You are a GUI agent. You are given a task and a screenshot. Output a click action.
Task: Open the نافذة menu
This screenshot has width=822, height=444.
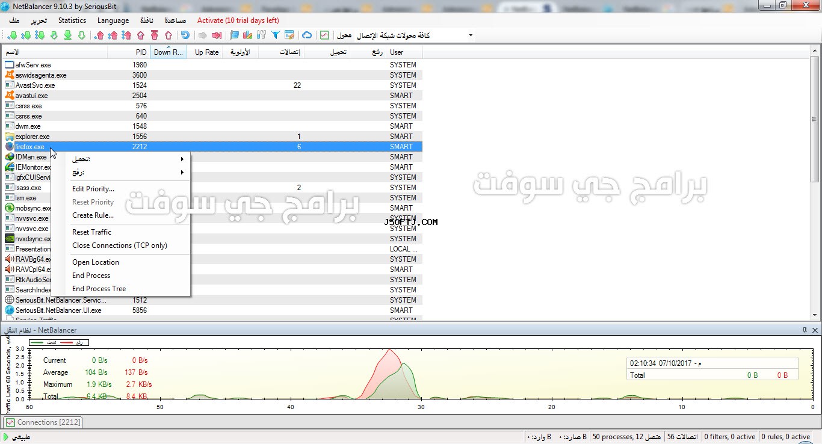point(147,20)
